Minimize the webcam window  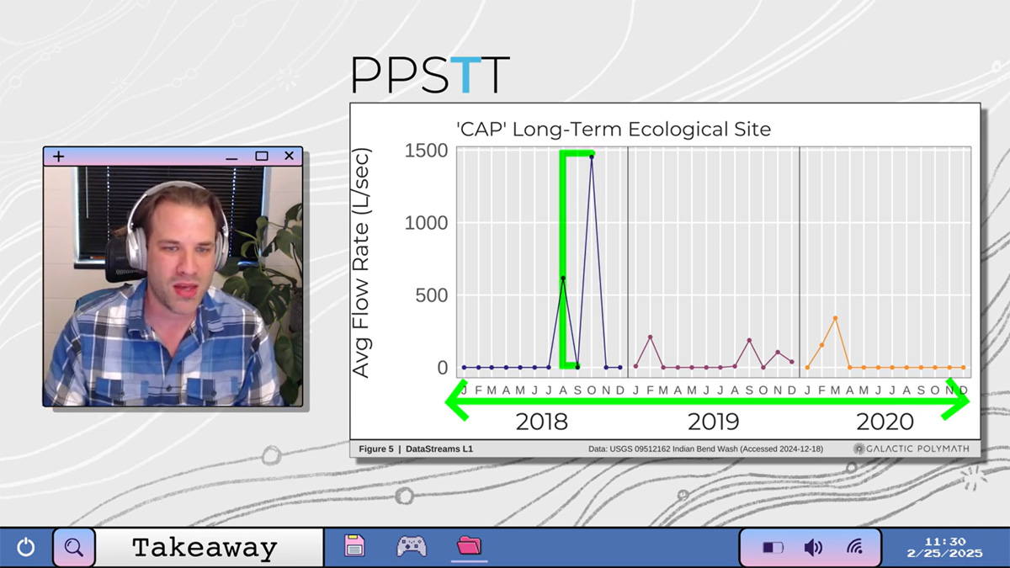231,157
